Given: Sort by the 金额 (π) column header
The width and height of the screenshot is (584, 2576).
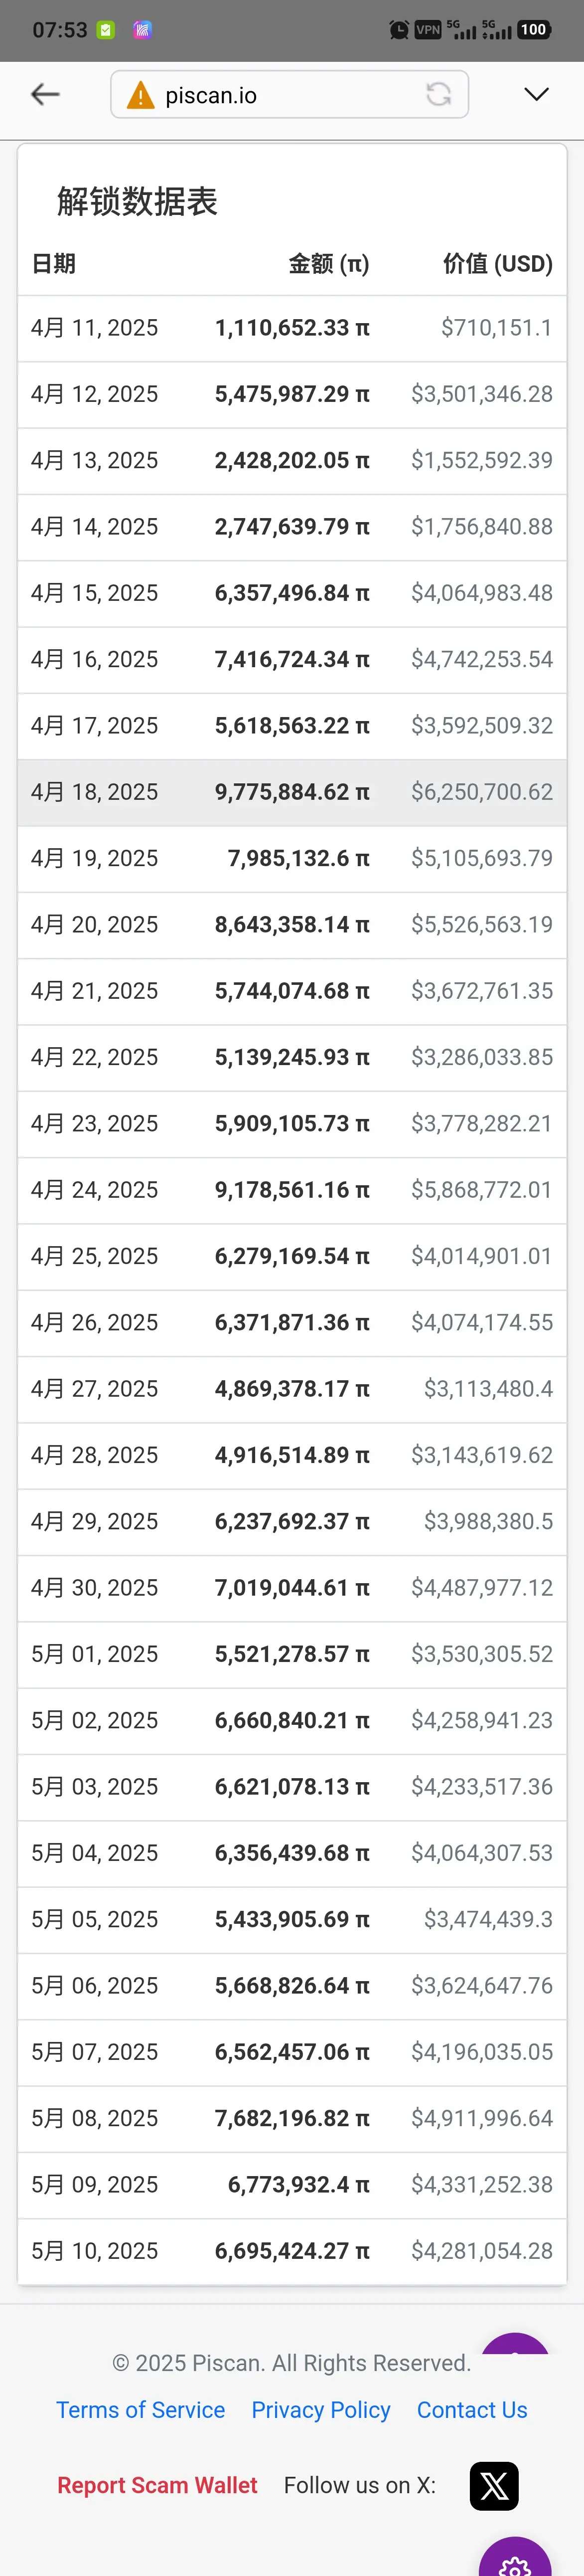Looking at the screenshot, I should pyautogui.click(x=329, y=263).
